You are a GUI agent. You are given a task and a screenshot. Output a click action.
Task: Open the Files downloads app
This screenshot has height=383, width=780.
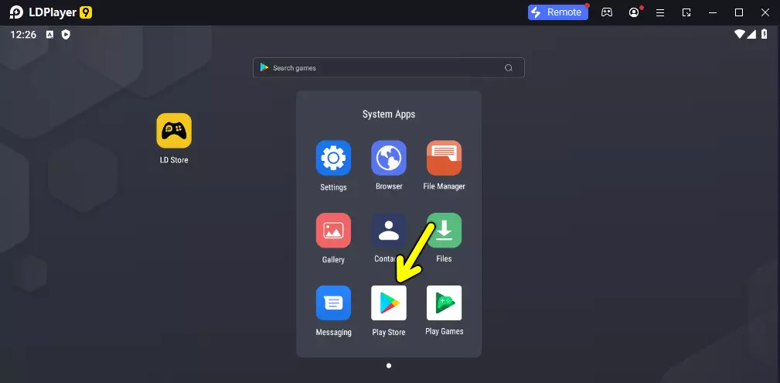(444, 230)
